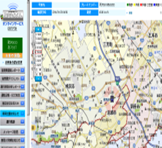Click the zoom-out button below map zoom bar
Image resolution: width=162 pixels, height=148 pixels.
(38, 79)
